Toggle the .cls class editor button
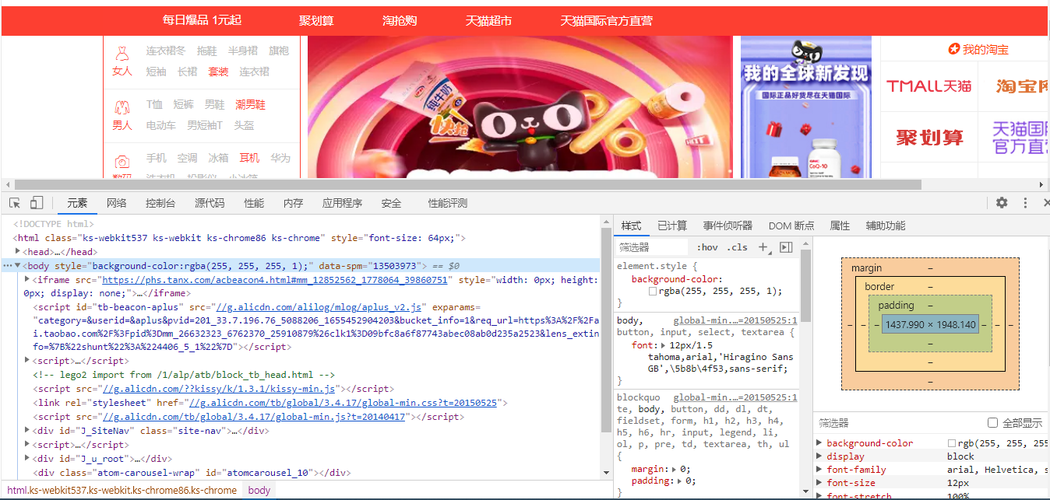The width and height of the screenshot is (1050, 500). [x=737, y=247]
